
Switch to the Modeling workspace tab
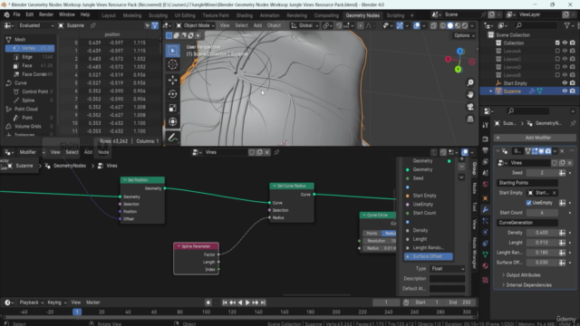pos(132,15)
